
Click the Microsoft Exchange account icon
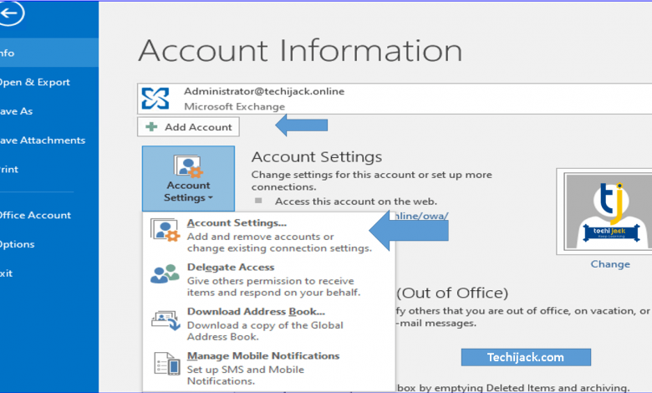(155, 99)
